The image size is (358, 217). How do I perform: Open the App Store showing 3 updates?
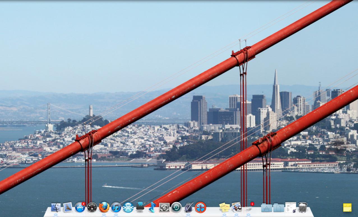(x=80, y=208)
